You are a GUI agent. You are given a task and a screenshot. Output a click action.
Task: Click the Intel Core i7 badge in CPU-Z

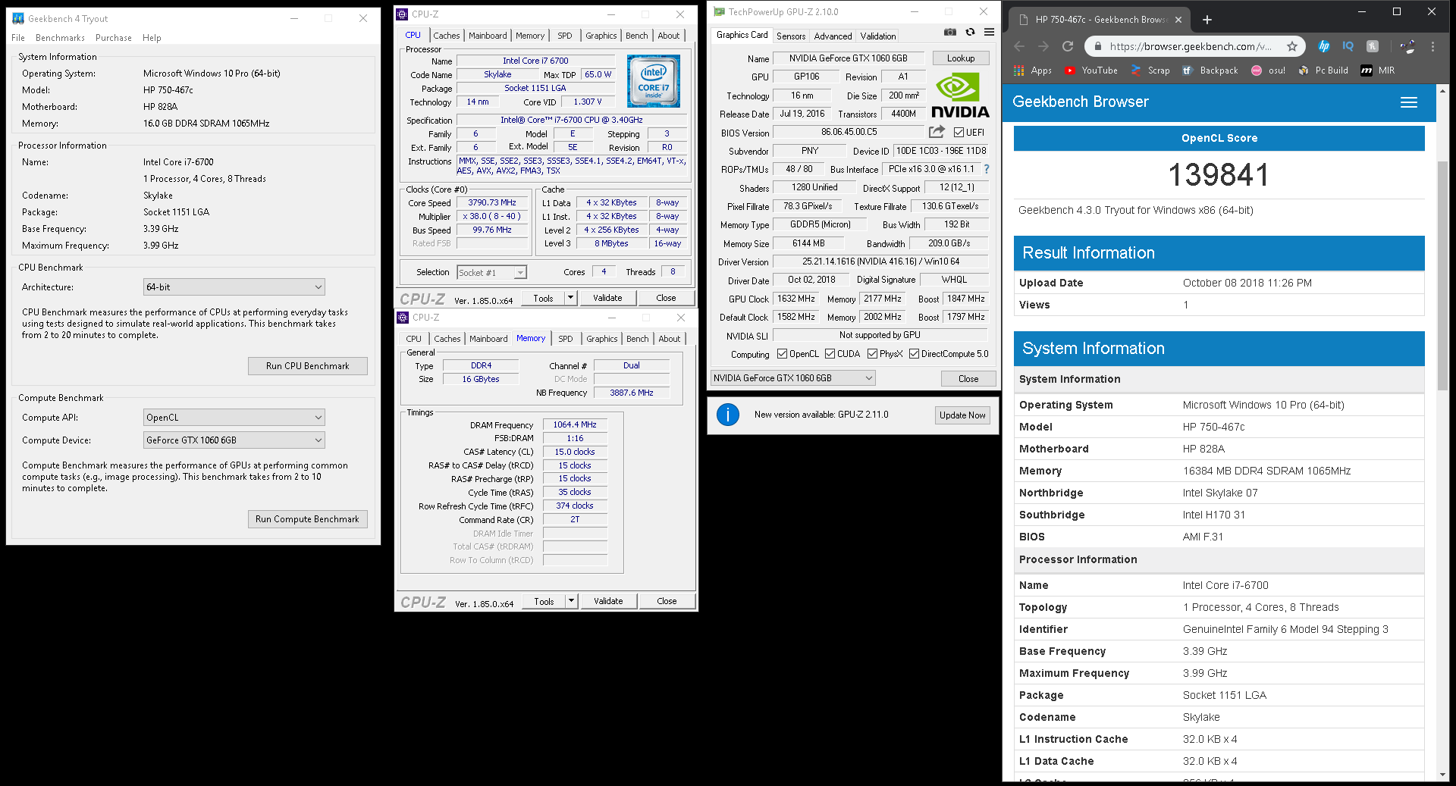pos(654,80)
